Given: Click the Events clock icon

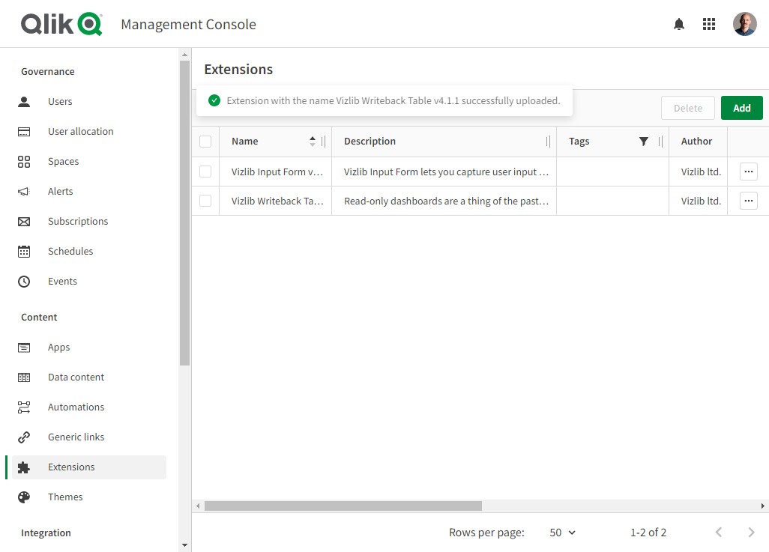Looking at the screenshot, I should point(24,282).
